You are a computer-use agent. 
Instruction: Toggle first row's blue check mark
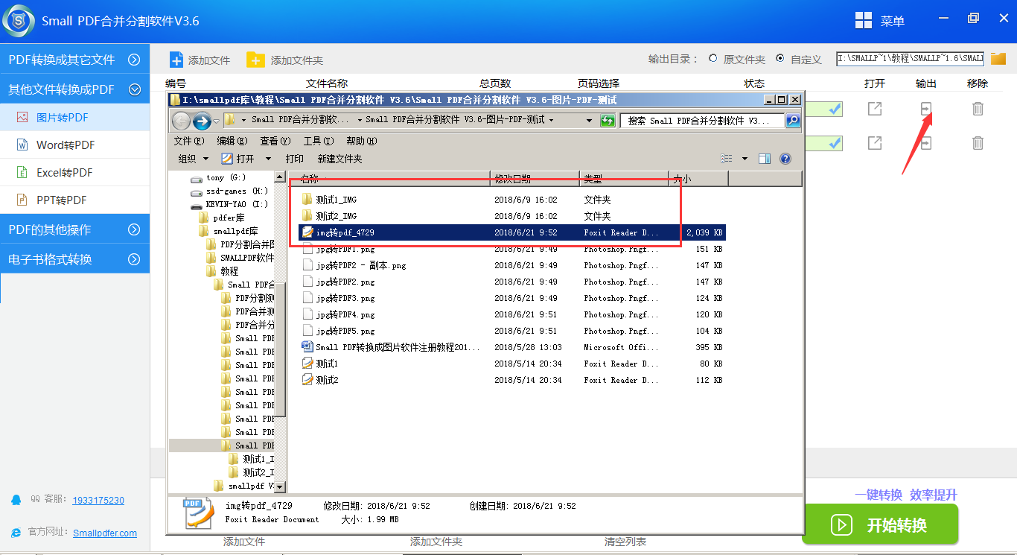point(835,110)
